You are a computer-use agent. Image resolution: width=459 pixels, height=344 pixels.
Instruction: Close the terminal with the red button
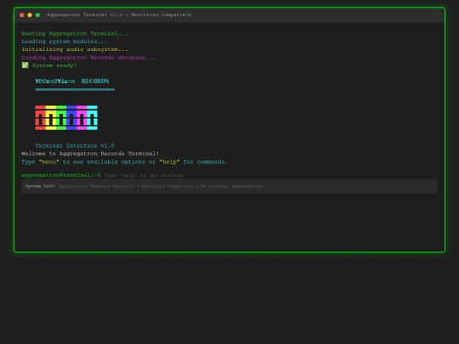tap(22, 15)
